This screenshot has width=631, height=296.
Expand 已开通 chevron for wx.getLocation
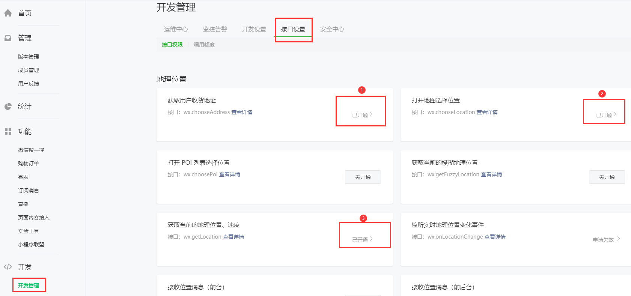pyautogui.click(x=371, y=239)
